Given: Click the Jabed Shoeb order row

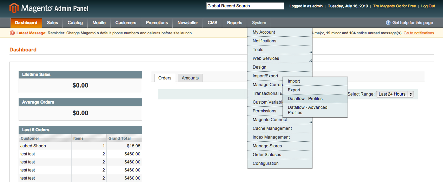Looking at the screenshot, I should tap(80, 146).
